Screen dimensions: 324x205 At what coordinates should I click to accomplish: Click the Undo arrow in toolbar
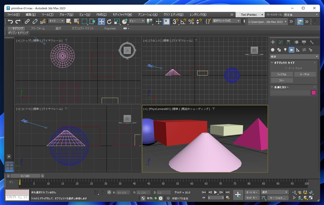pyautogui.click(x=10, y=21)
